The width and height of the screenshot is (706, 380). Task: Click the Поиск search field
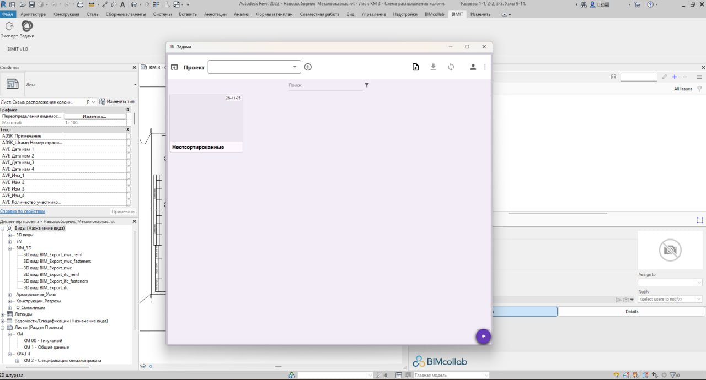coord(325,85)
